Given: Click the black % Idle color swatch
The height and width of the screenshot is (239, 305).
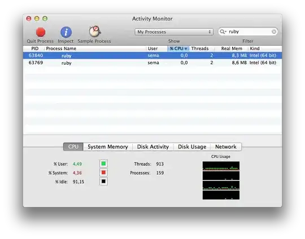Looking at the screenshot, I should (x=103, y=182).
